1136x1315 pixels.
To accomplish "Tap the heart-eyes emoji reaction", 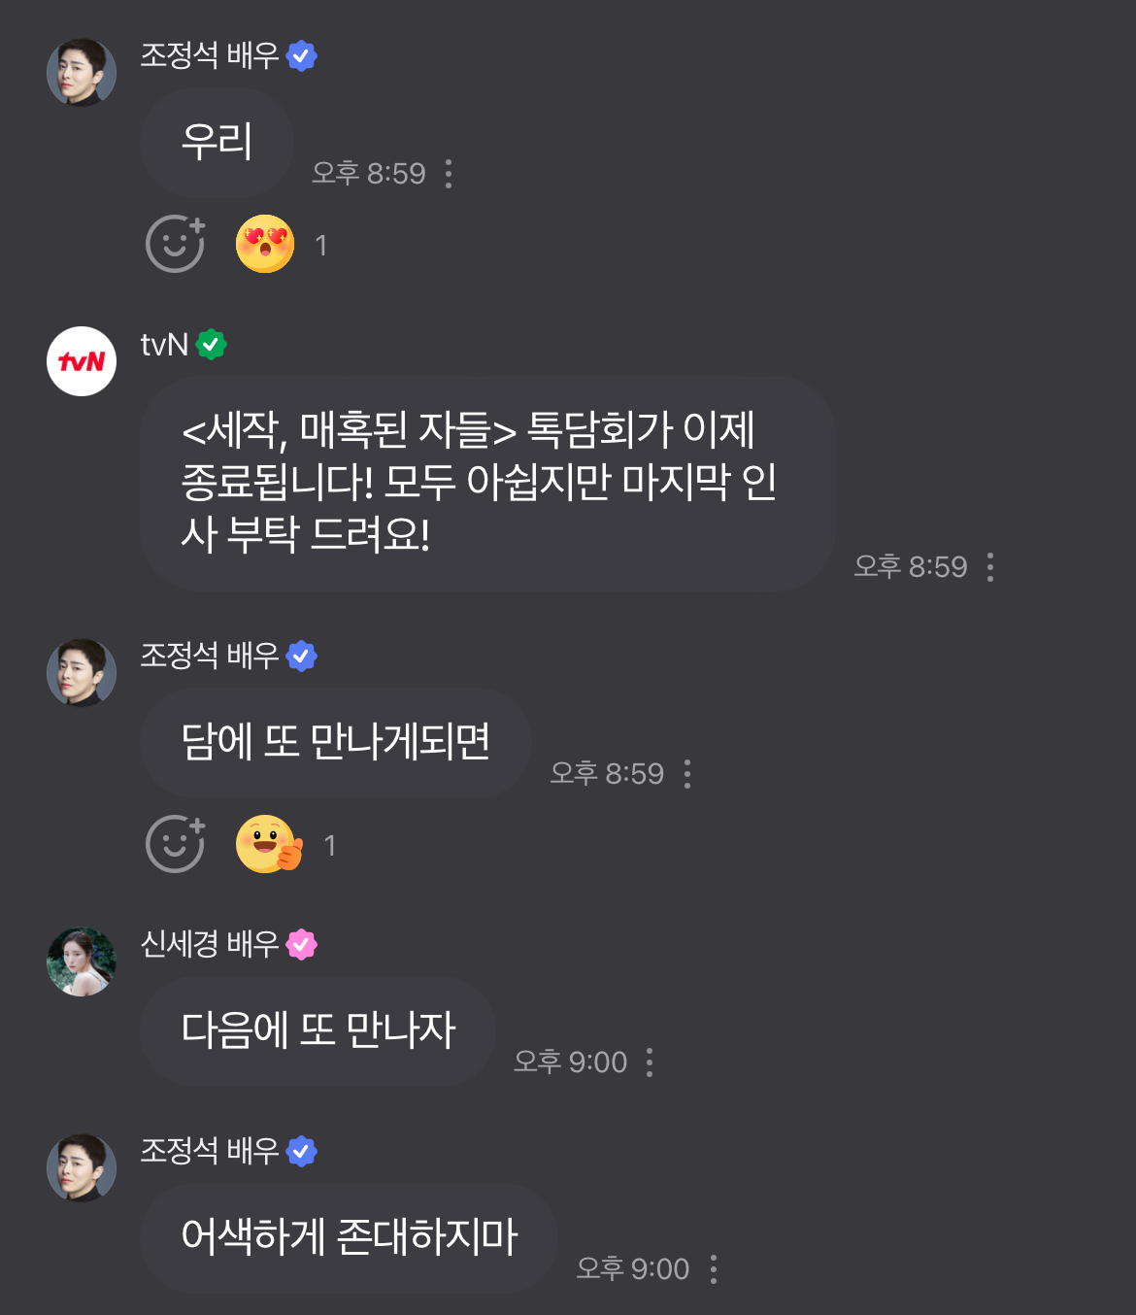I will point(265,244).
